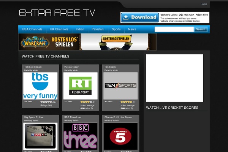Click the Channel 5 red logo thumbnail
228x152 pixels.
click(120, 136)
